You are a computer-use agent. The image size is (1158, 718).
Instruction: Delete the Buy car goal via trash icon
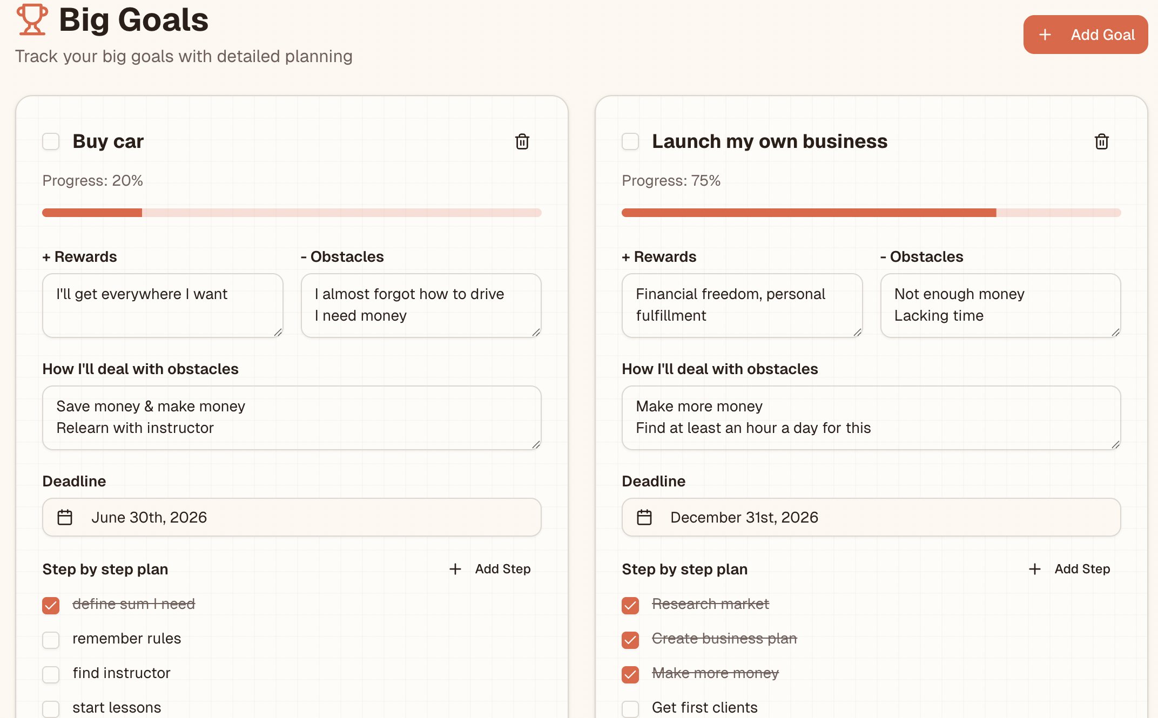[522, 141]
